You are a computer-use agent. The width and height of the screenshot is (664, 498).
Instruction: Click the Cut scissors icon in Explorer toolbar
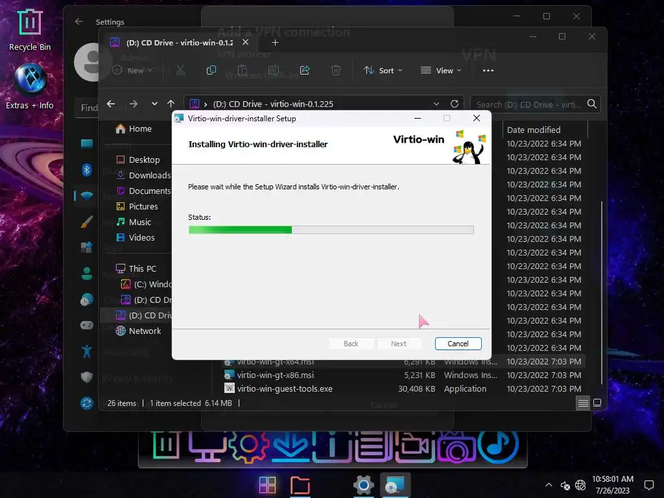pyautogui.click(x=180, y=70)
